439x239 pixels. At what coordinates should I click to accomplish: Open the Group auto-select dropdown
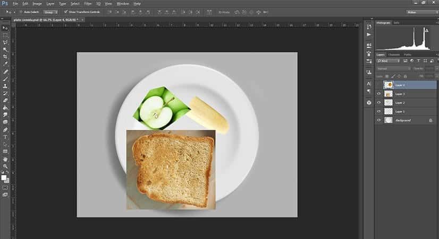tap(51, 11)
